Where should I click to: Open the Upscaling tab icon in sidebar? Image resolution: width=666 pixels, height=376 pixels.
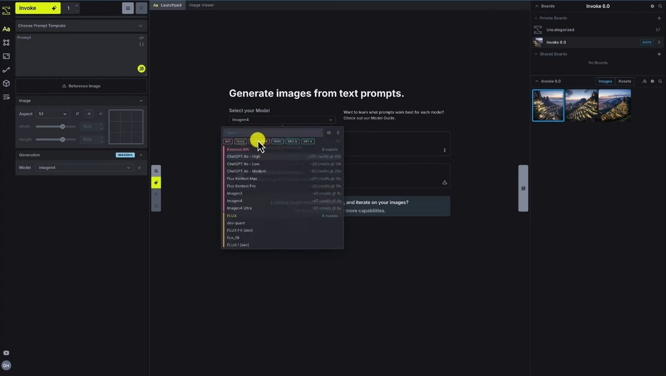tap(6, 56)
